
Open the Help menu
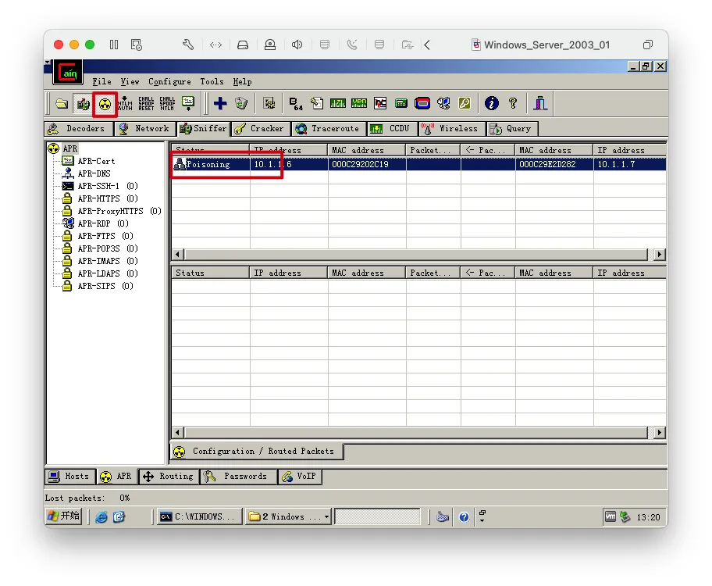click(x=242, y=82)
